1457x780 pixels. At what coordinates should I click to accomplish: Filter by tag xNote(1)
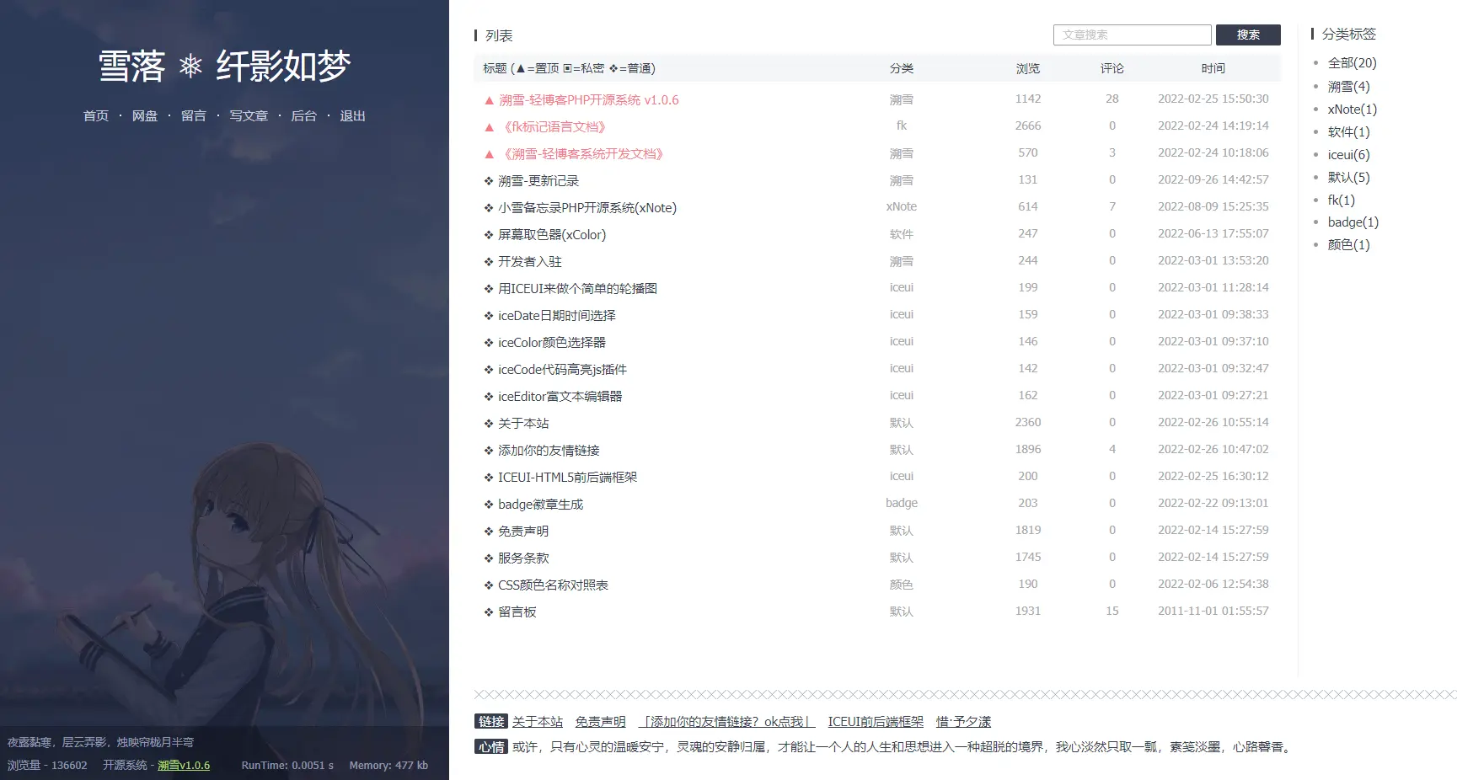(x=1352, y=110)
